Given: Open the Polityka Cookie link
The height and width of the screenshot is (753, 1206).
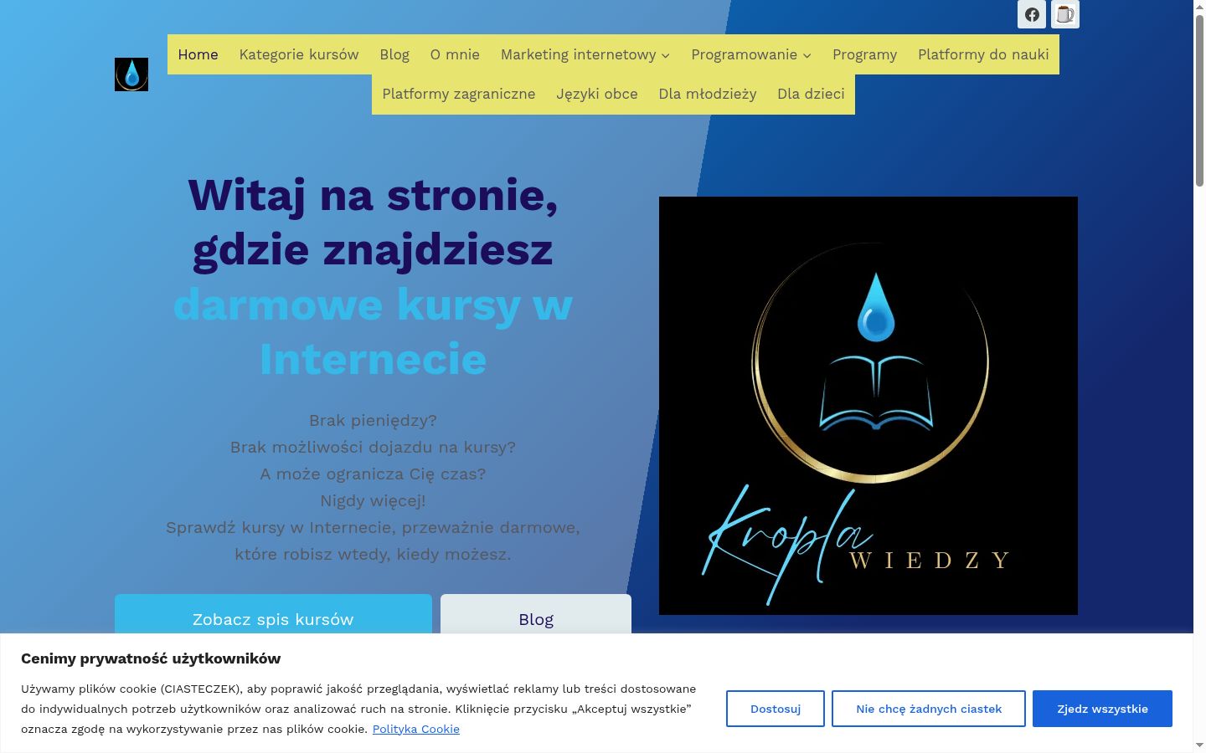Looking at the screenshot, I should pos(416,729).
